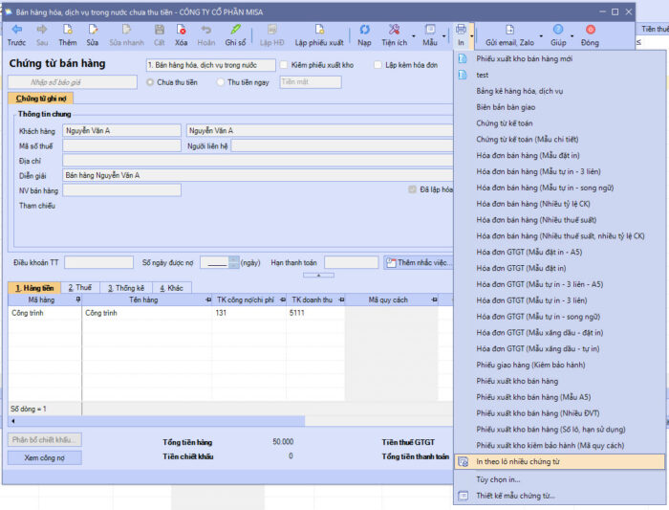Viewport: 669px width, 510px height.
Task: Click the Xem công nợ button
Action: tap(44, 458)
